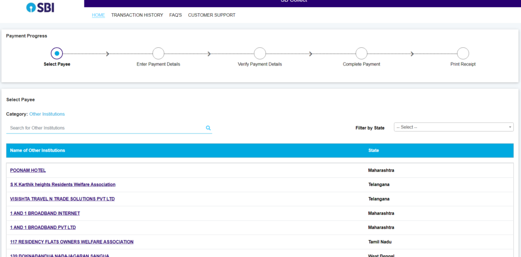Click the Enter Payment Details label

click(158, 65)
